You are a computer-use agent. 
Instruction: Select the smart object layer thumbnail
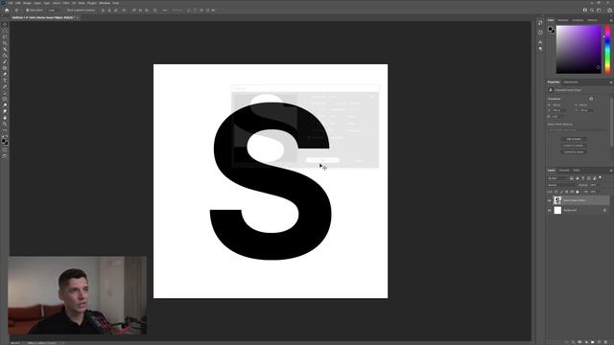(557, 200)
